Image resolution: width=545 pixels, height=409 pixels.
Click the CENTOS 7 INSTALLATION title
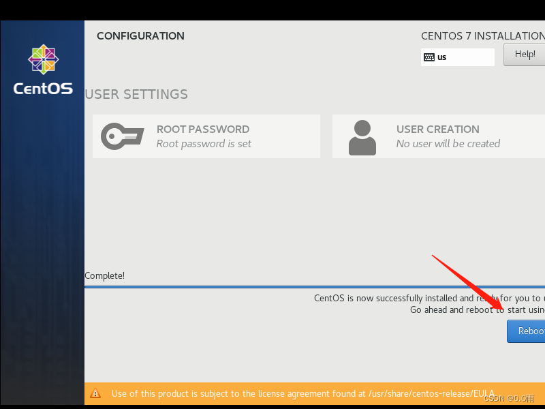[x=483, y=36]
